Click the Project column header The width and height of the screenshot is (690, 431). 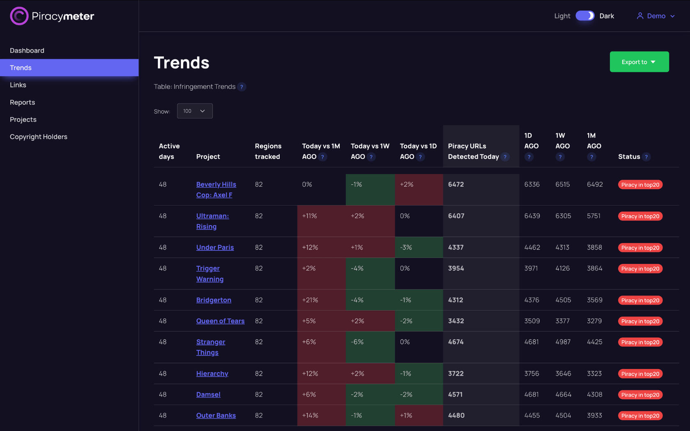click(208, 157)
